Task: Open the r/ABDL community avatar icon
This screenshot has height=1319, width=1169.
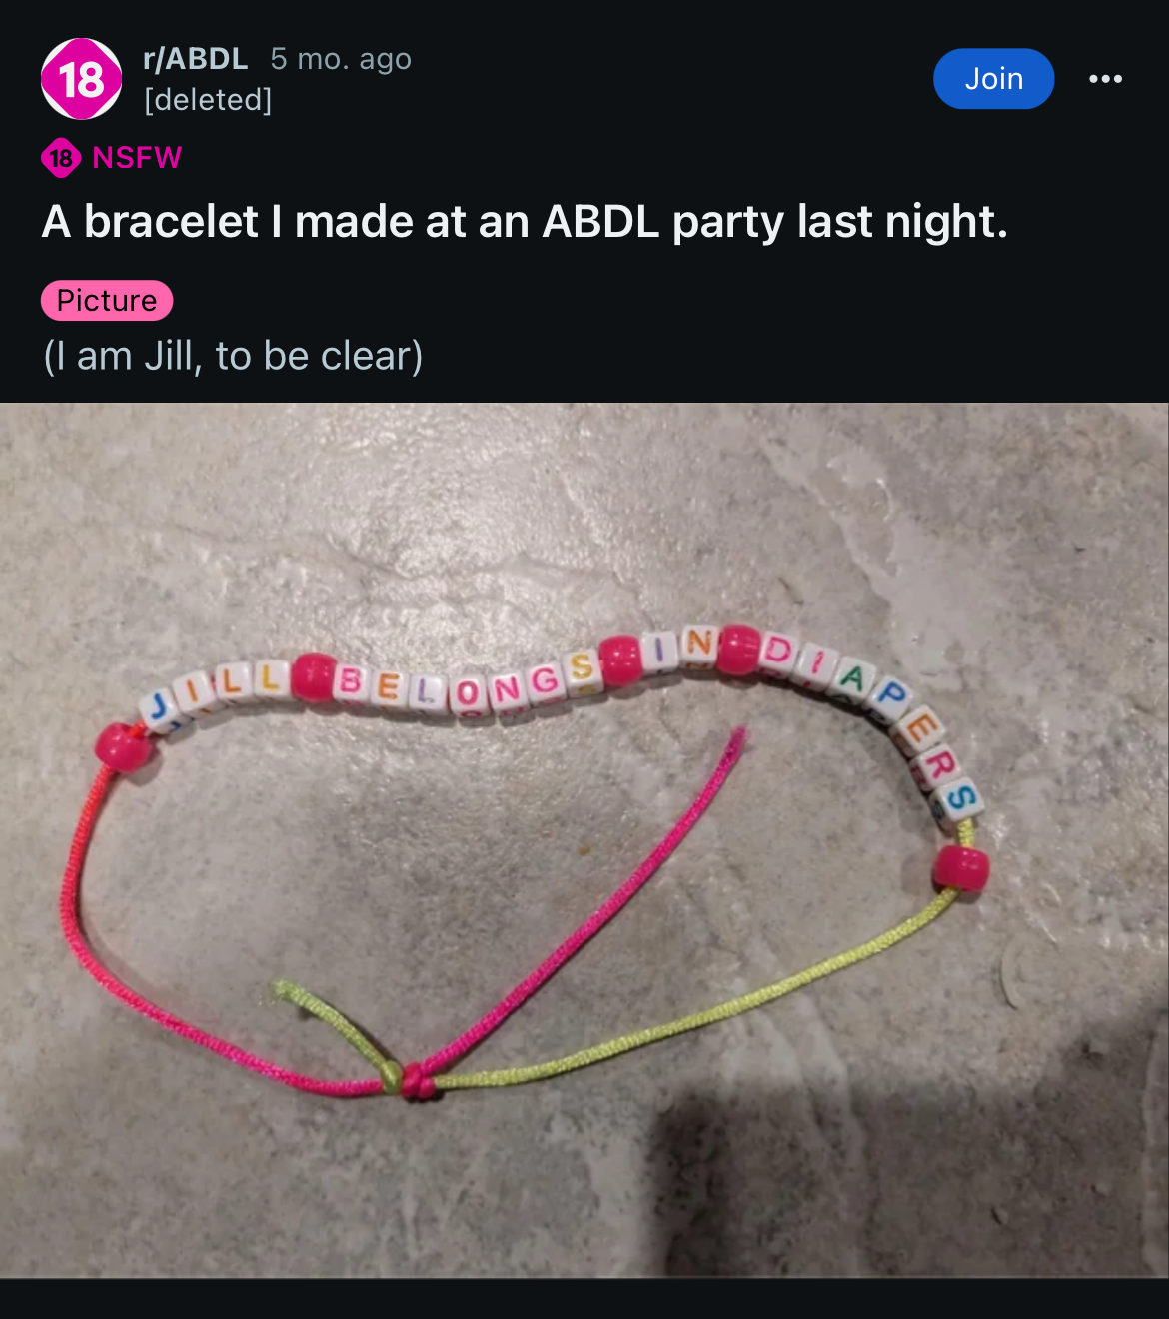Action: pyautogui.click(x=81, y=79)
